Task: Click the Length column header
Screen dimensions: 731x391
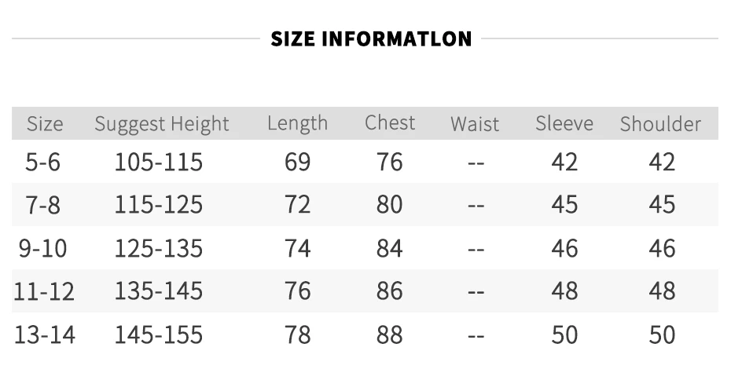Action: tap(297, 124)
